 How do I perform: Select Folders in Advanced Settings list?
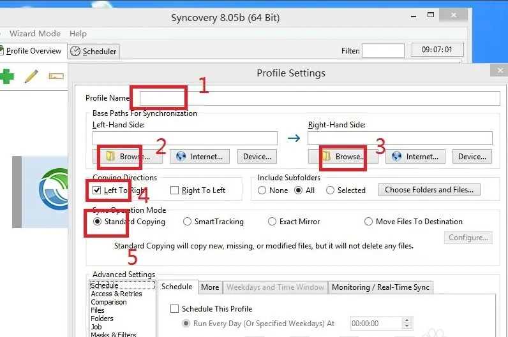tap(102, 319)
